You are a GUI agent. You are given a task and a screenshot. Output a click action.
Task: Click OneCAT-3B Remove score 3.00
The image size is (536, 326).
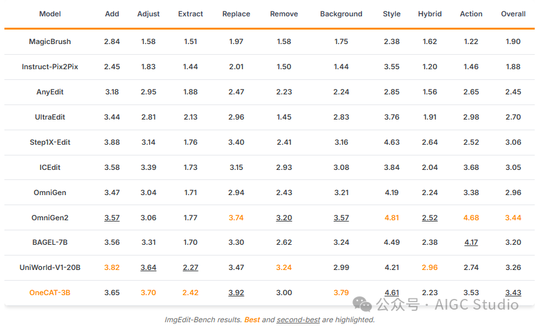pos(284,293)
